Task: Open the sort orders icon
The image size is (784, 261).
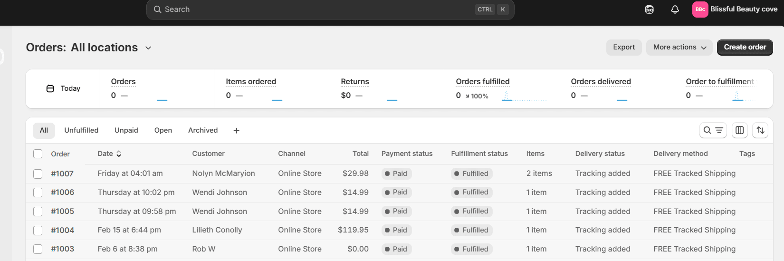Action: click(760, 130)
